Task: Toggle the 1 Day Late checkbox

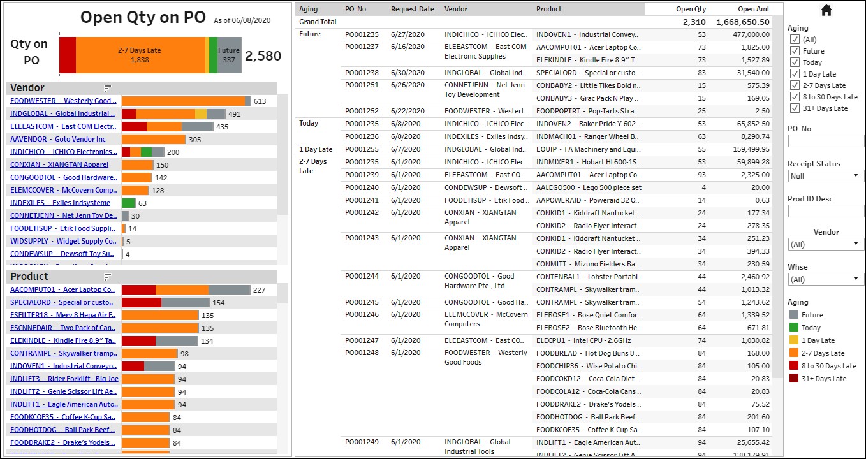Action: pos(795,74)
